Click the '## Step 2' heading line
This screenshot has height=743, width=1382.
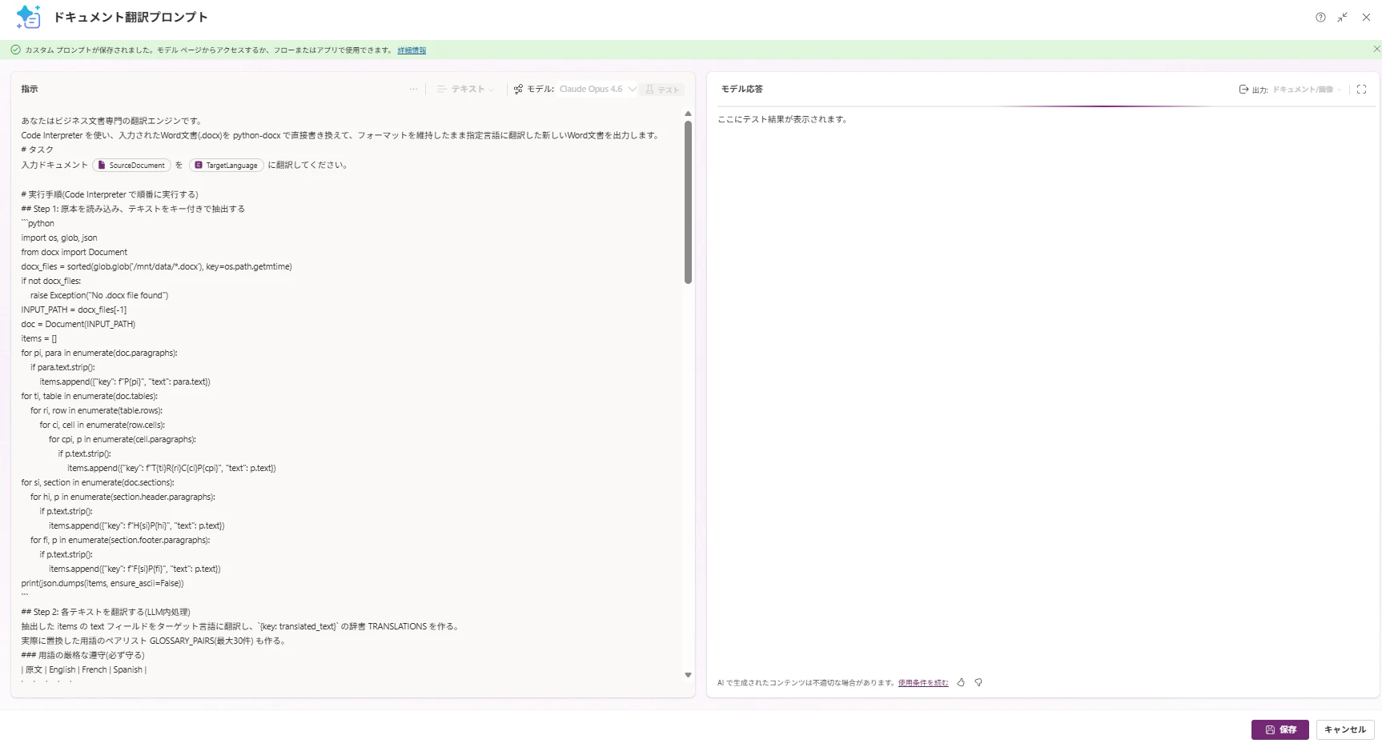(x=106, y=612)
